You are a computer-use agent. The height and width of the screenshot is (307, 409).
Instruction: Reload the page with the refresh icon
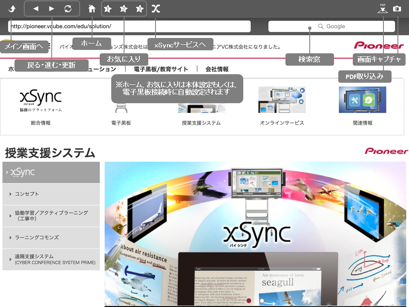tap(68, 9)
